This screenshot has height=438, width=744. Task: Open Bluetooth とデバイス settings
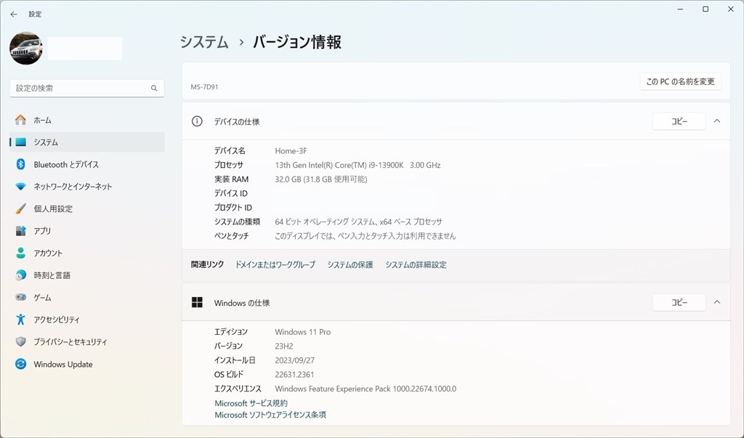click(x=87, y=164)
